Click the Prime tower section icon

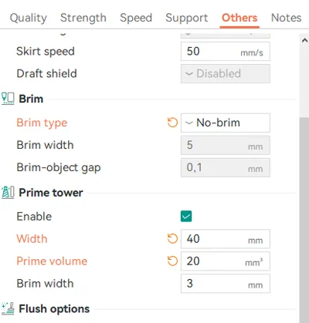click(8, 193)
